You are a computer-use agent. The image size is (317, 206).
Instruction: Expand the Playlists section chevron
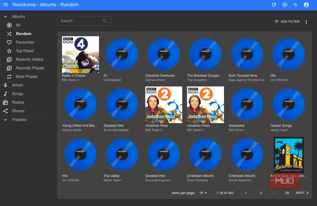[6, 120]
